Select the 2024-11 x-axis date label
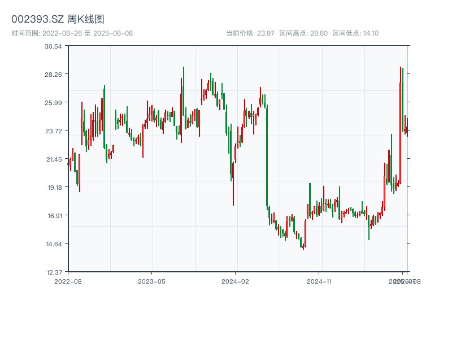 point(319,281)
